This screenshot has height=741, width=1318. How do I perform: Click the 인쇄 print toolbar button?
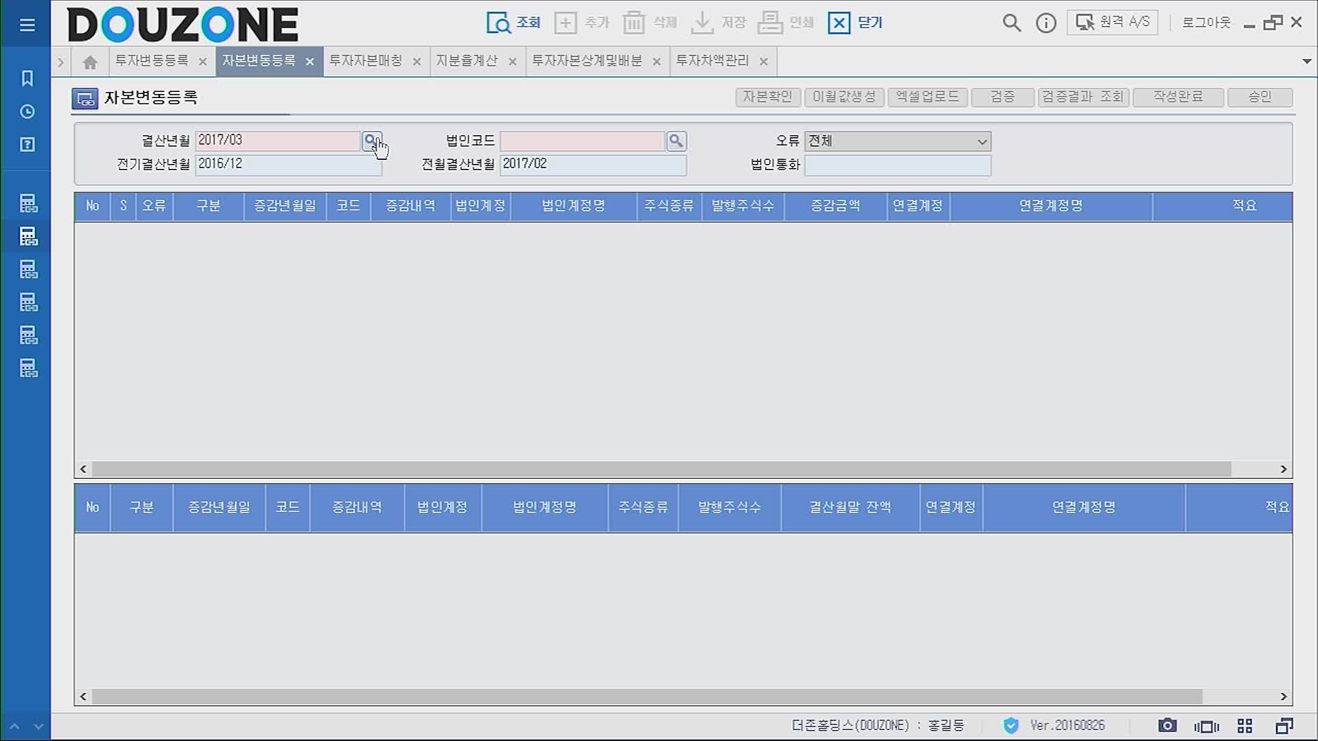pos(785,23)
